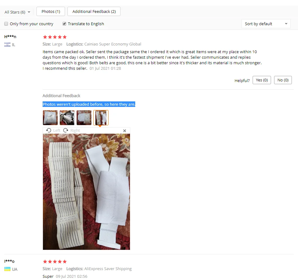
Task: Rotate photo left icon
Action: pos(49,130)
